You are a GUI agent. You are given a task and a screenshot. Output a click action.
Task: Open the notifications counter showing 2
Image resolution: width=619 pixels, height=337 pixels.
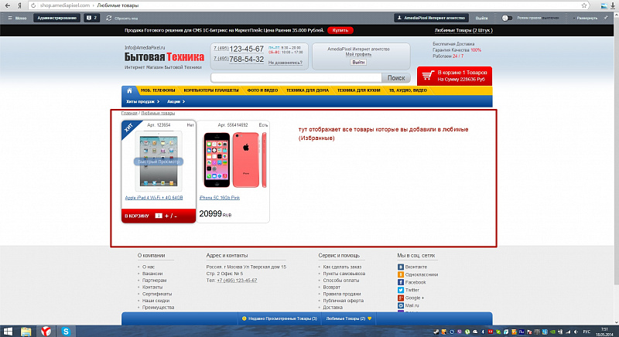[91, 18]
